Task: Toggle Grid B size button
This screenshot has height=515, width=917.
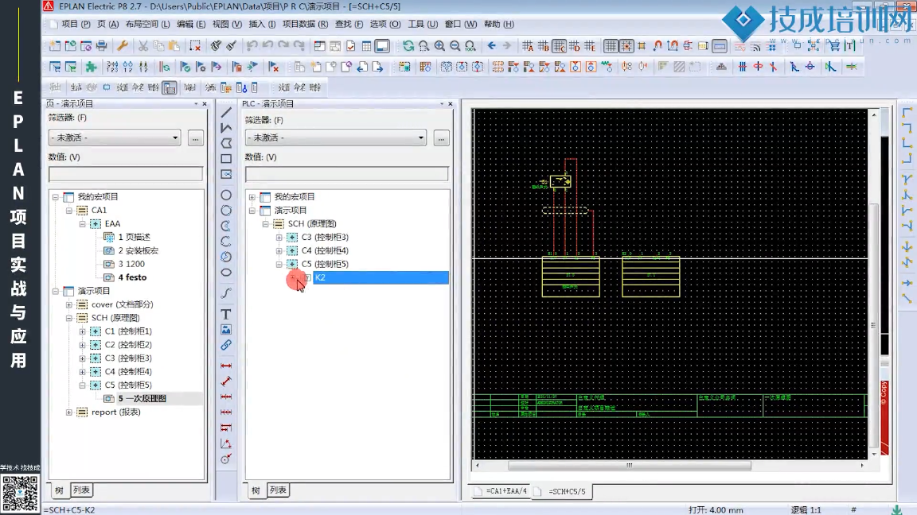Action: 544,45
